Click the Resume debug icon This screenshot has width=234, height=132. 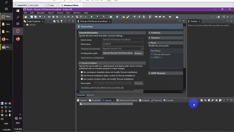[49, 17]
